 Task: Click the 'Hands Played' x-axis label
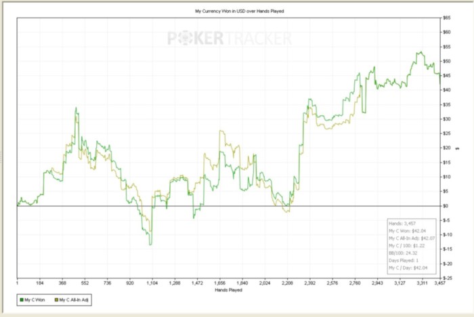point(229,290)
